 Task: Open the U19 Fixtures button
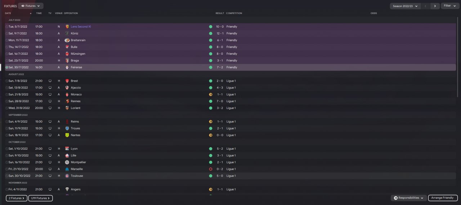pyautogui.click(x=40, y=198)
